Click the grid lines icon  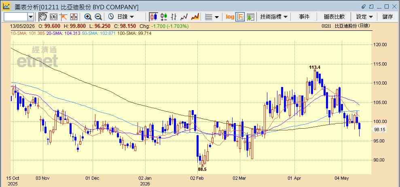(x=209, y=17)
